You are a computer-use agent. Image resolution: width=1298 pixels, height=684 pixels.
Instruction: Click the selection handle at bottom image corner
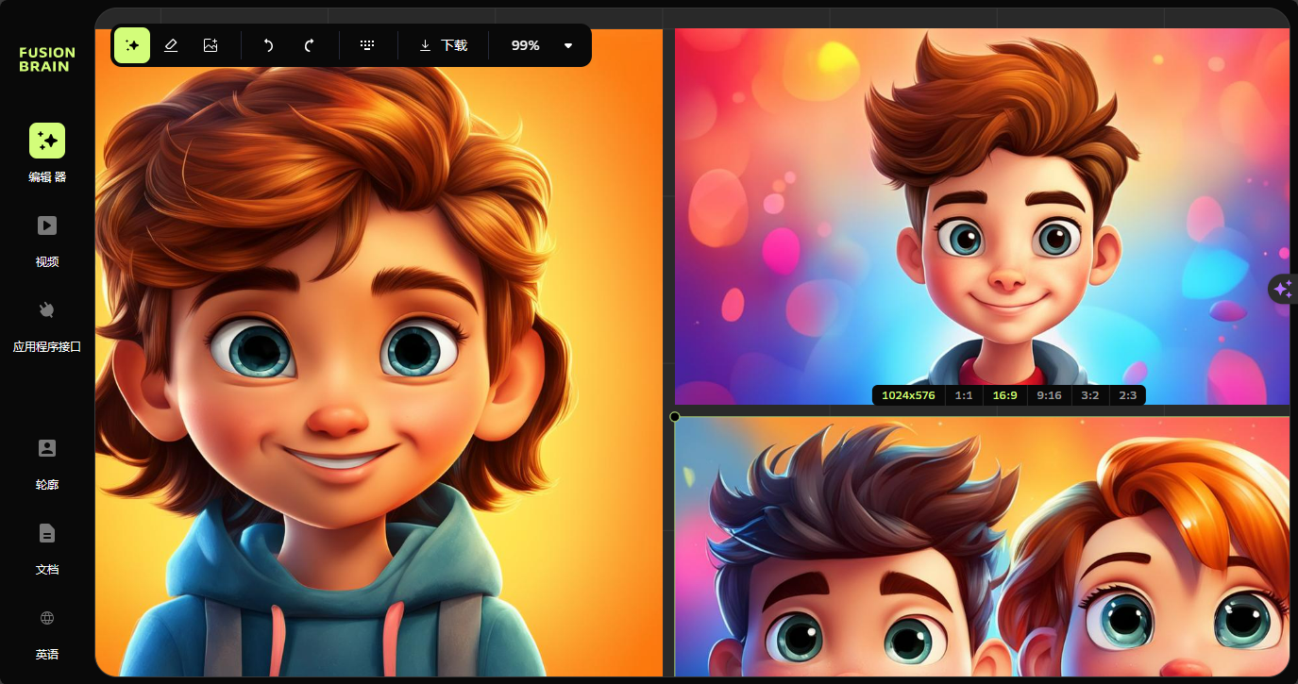pyautogui.click(x=674, y=417)
